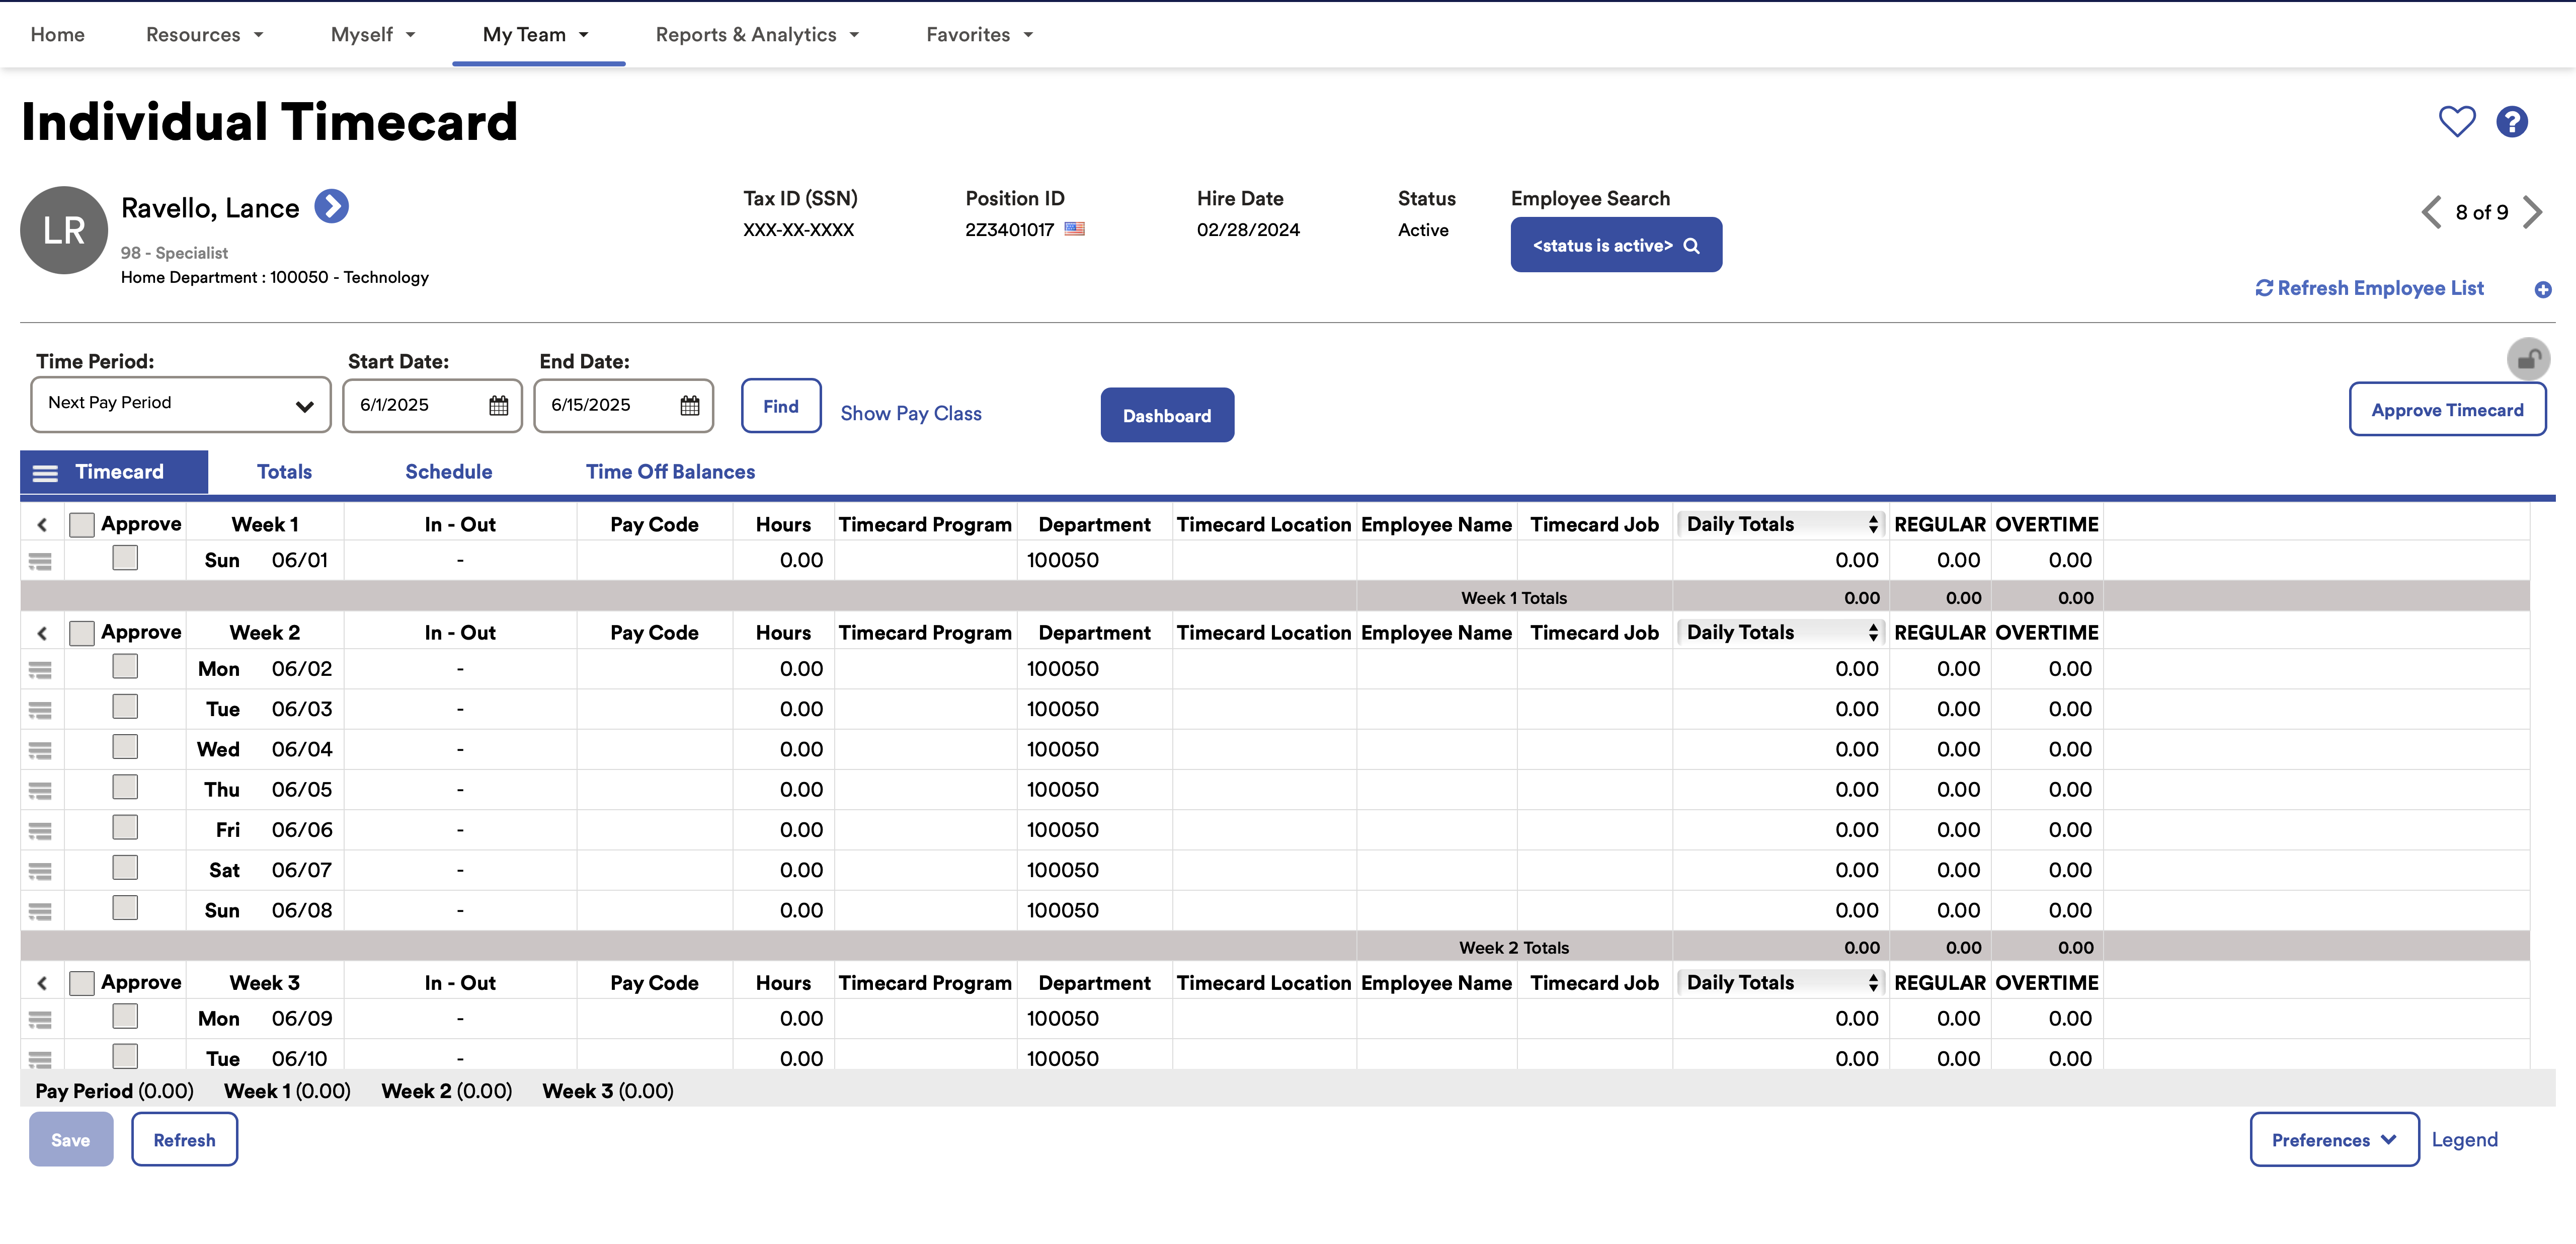Click the Save button
The width and height of the screenshot is (2576, 1244).
click(x=71, y=1139)
